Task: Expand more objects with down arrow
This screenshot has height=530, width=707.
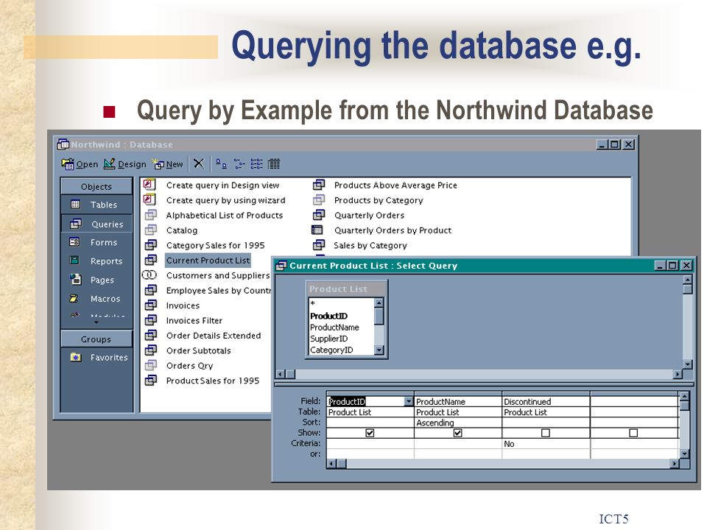Action: pyautogui.click(x=96, y=322)
